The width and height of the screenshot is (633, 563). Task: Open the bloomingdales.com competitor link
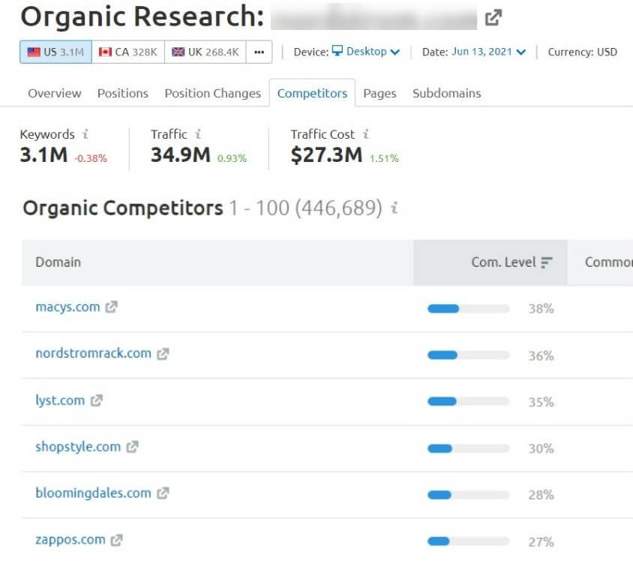93,493
